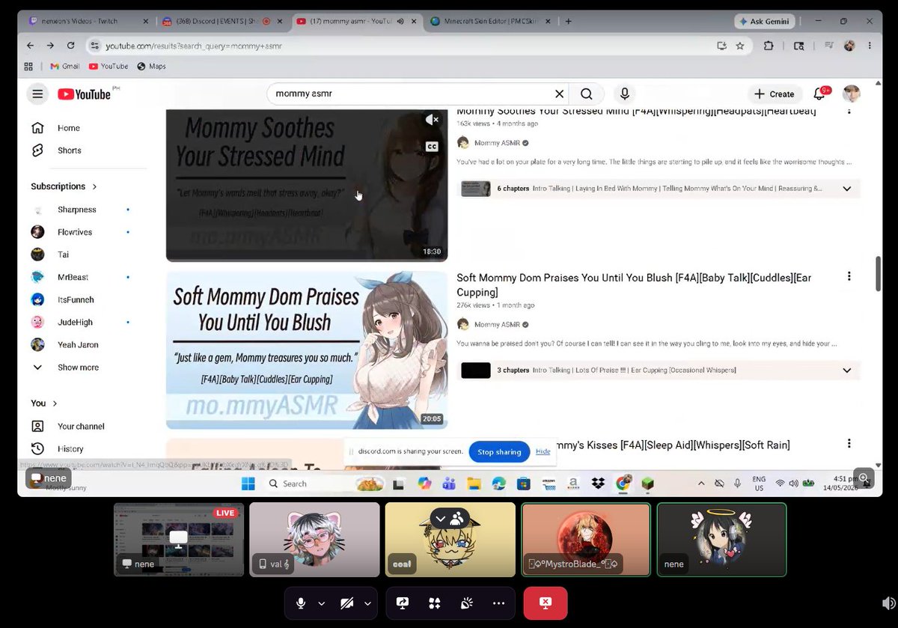Click the browser address bar URL
Image resolution: width=898 pixels, height=628 pixels.
tap(194, 46)
